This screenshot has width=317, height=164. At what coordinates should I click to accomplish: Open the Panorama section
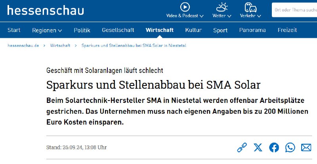pyautogui.click(x=252, y=30)
